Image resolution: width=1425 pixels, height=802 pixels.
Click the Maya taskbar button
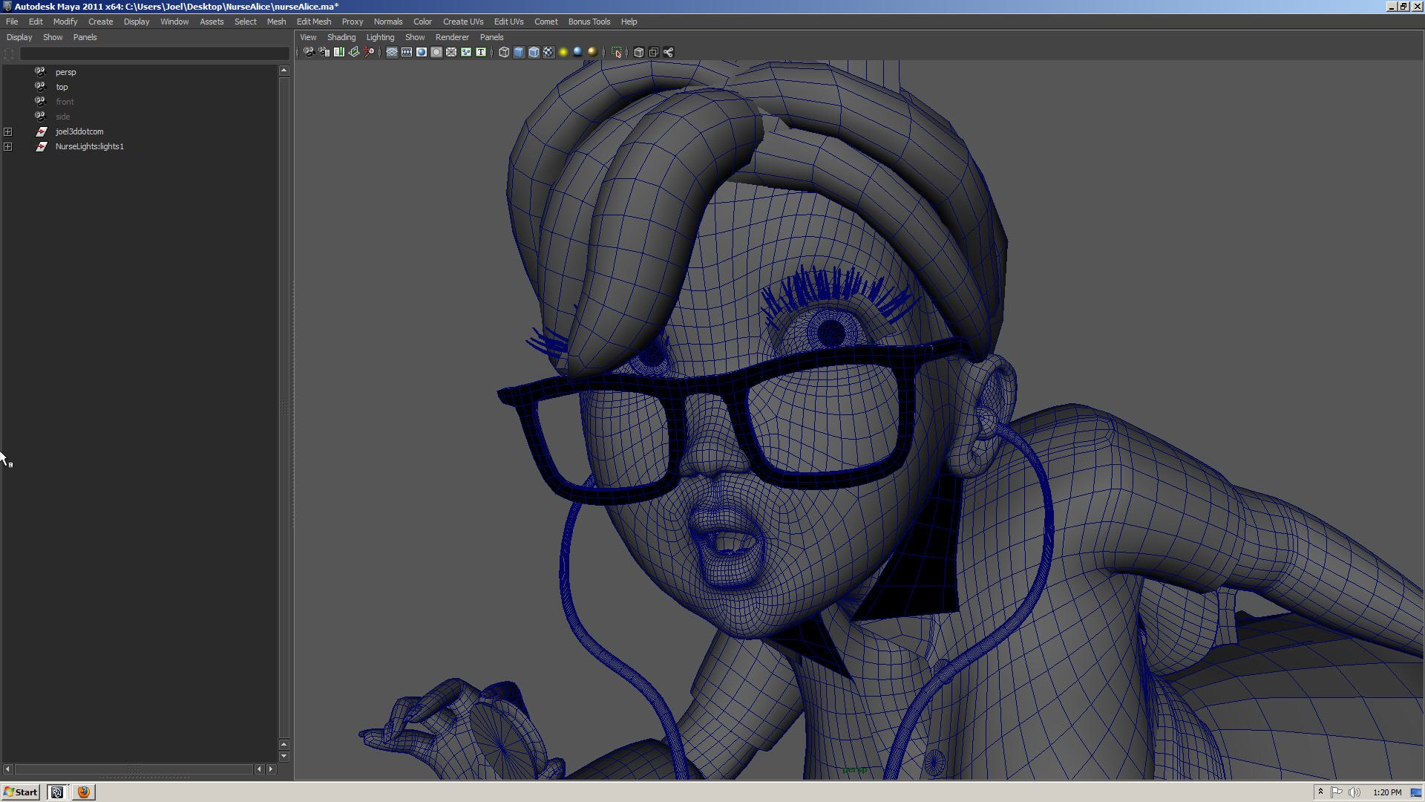[57, 792]
